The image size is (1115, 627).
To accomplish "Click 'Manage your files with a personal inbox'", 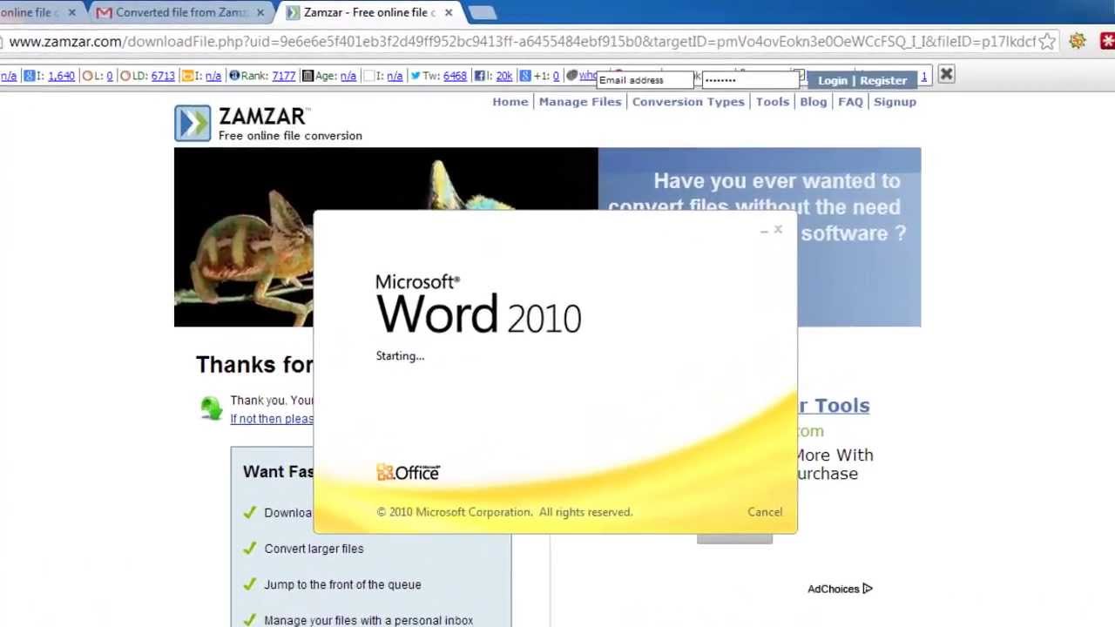I will click(x=368, y=620).
